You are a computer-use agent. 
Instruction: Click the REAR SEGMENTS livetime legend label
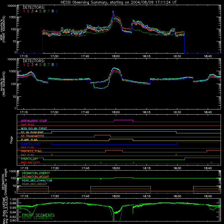(37, 218)
